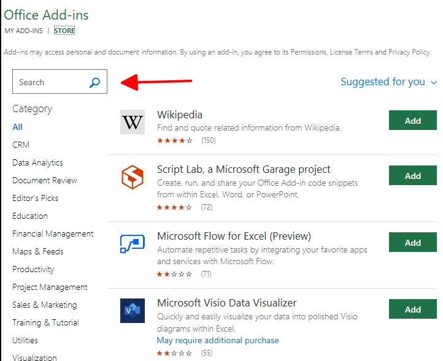Open the Microsoft Flow add-in icon
This screenshot has height=361, width=443.
pos(133,243)
